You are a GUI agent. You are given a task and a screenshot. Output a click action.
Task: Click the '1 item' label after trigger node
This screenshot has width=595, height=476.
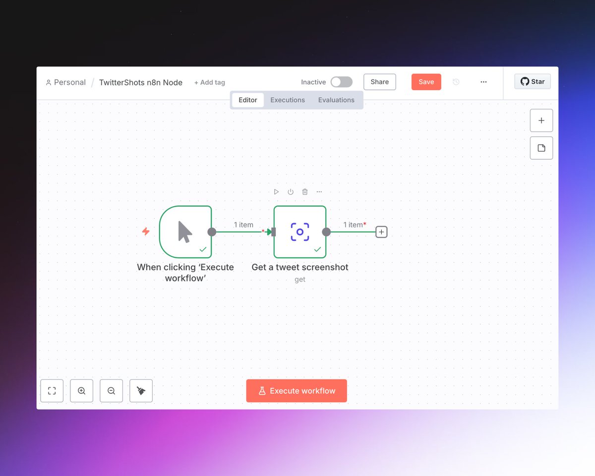point(243,225)
